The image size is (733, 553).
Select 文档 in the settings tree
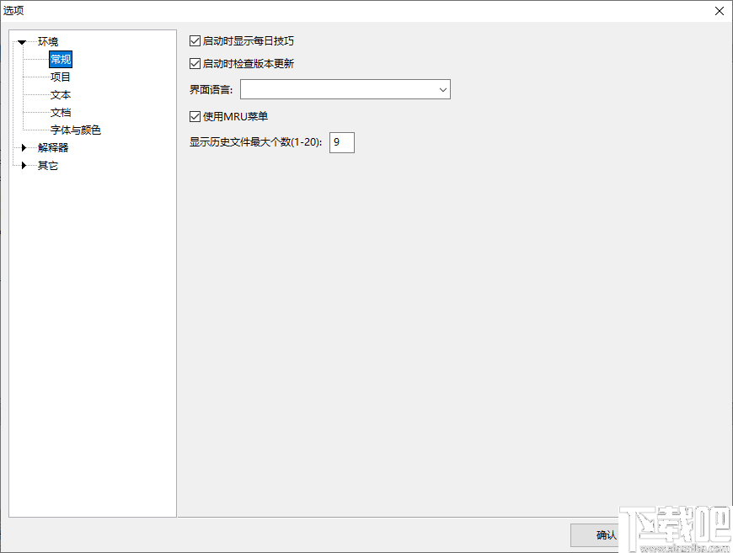pyautogui.click(x=60, y=112)
